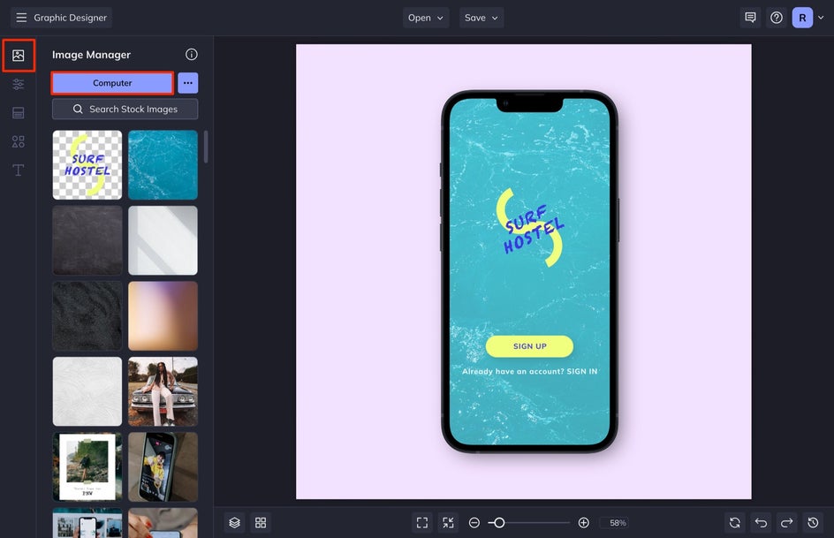This screenshot has height=538, width=834.
Task: Click the zoom slider handle
Action: pyautogui.click(x=499, y=523)
